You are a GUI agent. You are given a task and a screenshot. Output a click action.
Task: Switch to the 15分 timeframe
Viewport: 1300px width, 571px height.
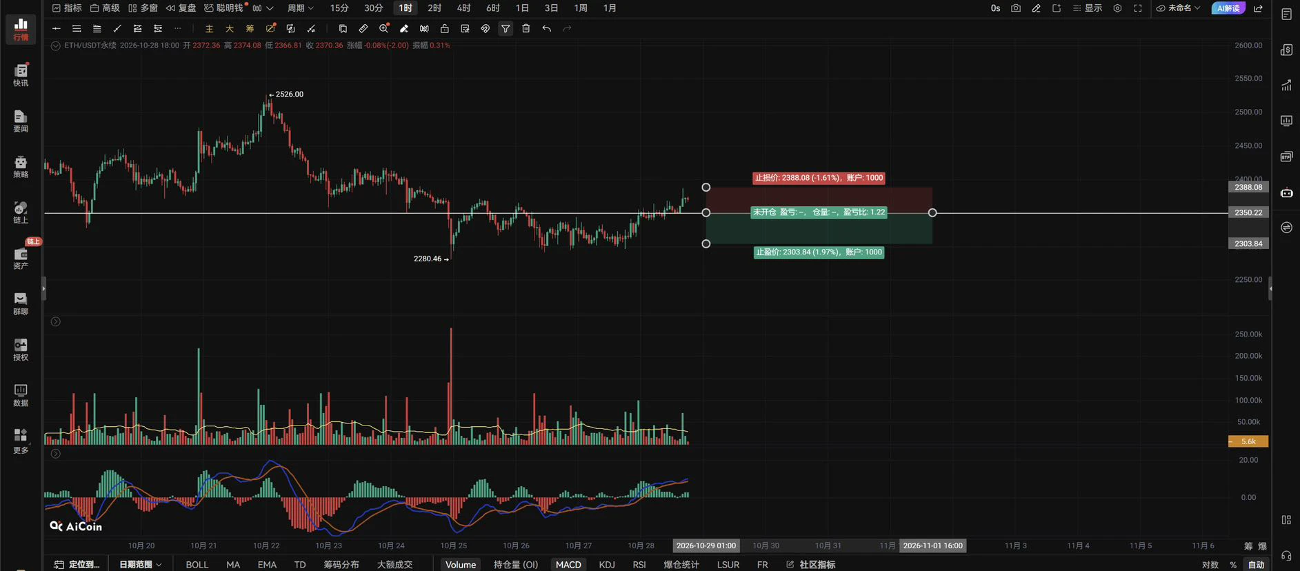coord(339,8)
